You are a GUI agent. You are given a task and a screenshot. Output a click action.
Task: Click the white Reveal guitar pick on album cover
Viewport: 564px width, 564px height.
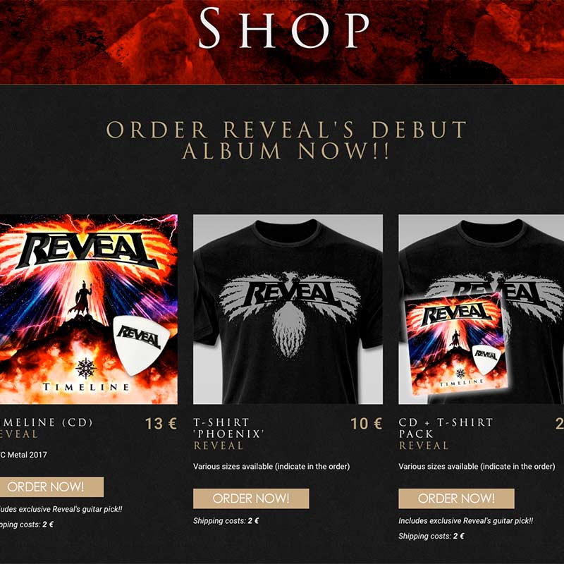coord(140,345)
